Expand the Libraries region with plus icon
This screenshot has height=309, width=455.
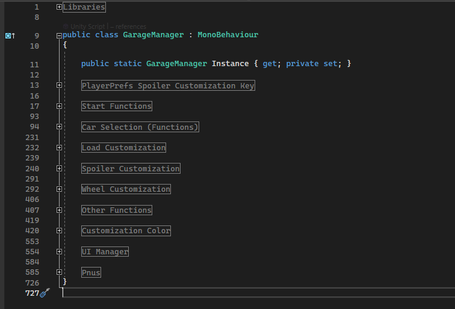tap(59, 7)
